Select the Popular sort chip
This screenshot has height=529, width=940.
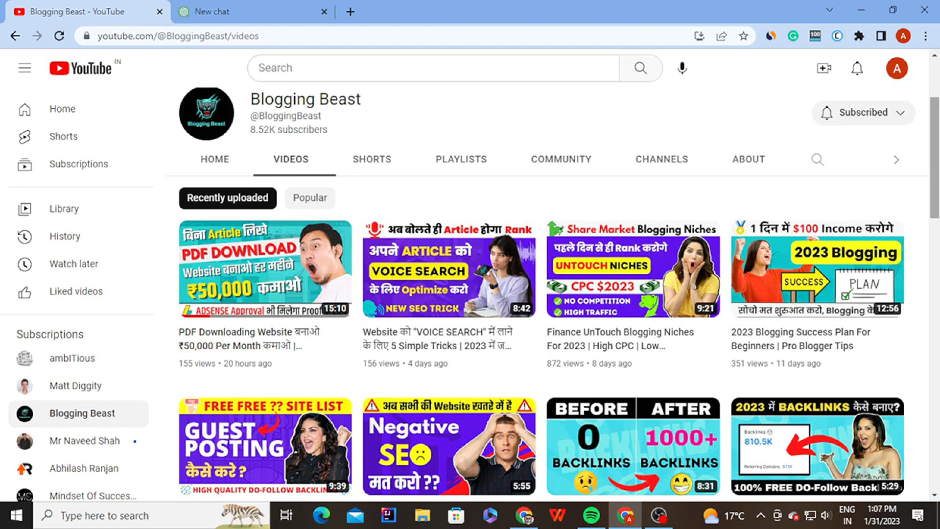pyautogui.click(x=310, y=198)
